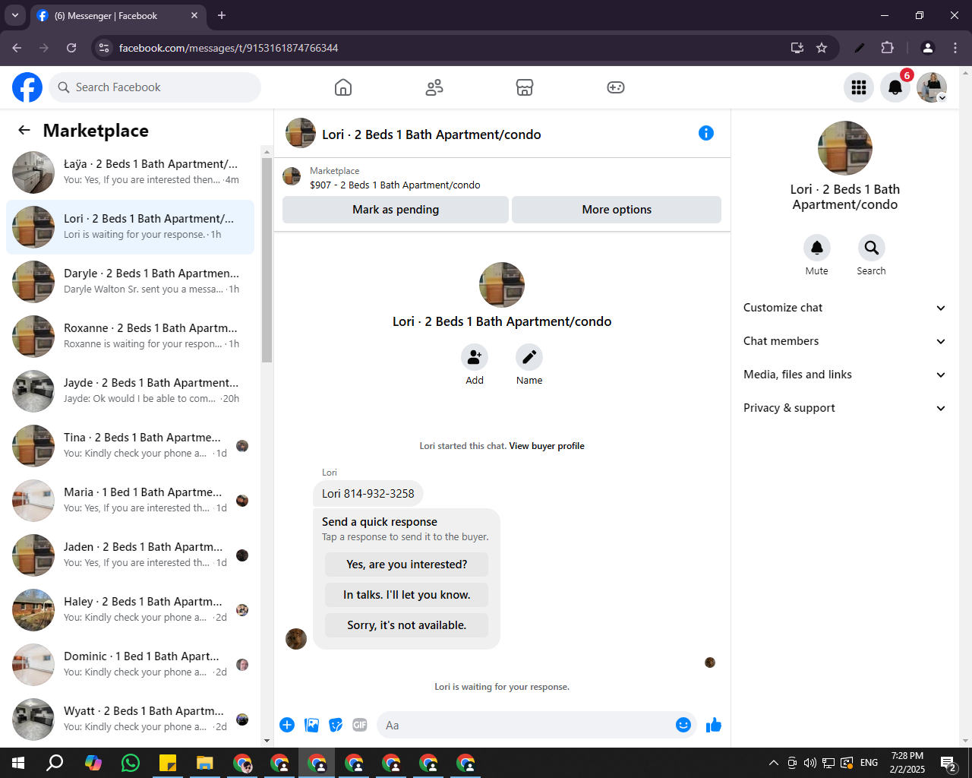Open Maria's 1 Bed apartment conversation
Viewport: 972px width, 778px height.
click(x=130, y=501)
